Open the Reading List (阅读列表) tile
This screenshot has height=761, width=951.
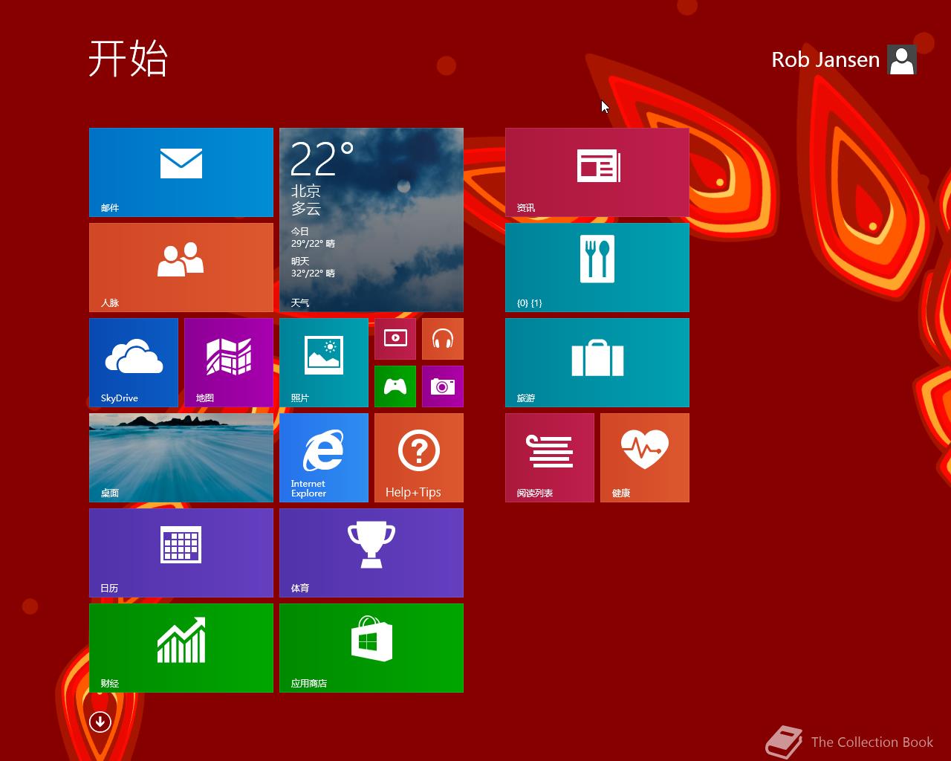point(550,458)
